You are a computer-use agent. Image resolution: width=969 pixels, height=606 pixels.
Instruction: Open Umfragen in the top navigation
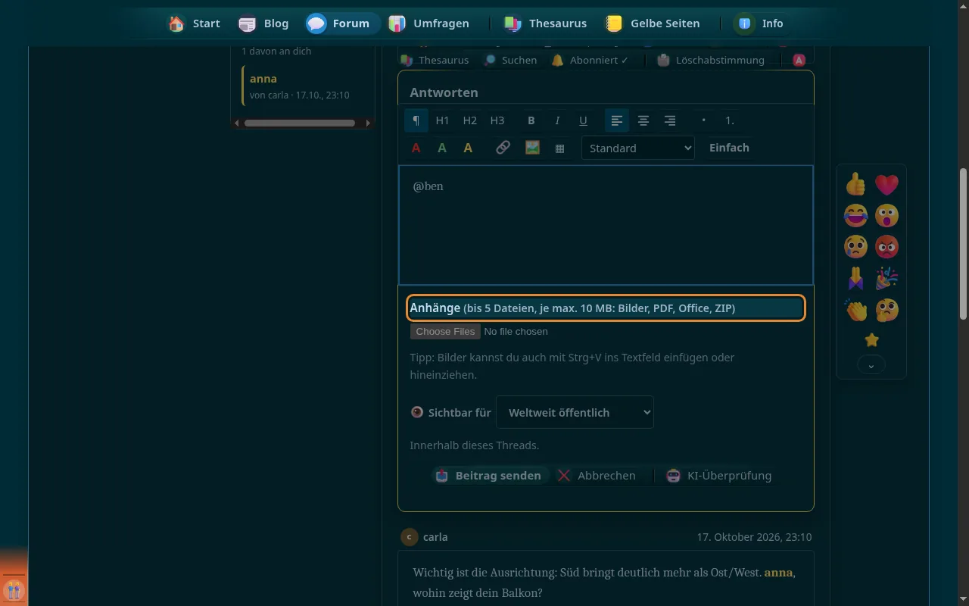tap(429, 23)
